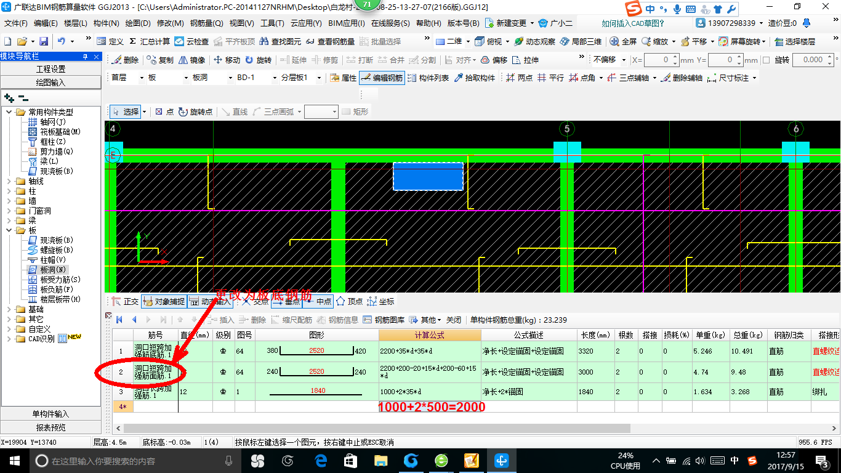Click the 计算公式 column header

pyautogui.click(x=430, y=335)
